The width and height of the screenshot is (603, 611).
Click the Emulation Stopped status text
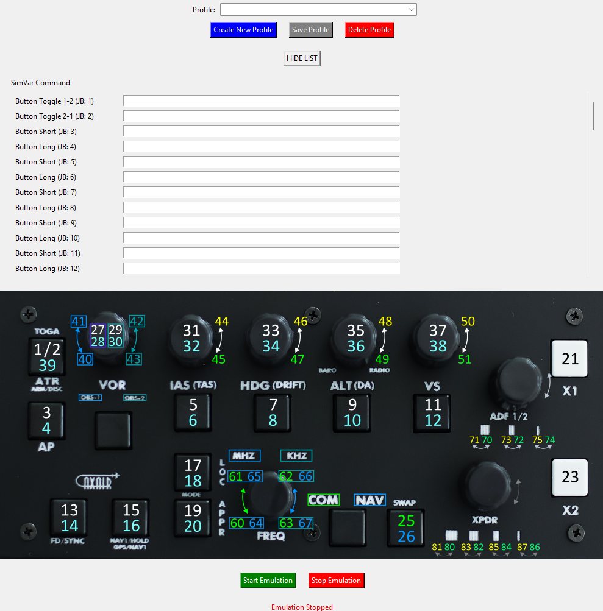click(302, 607)
